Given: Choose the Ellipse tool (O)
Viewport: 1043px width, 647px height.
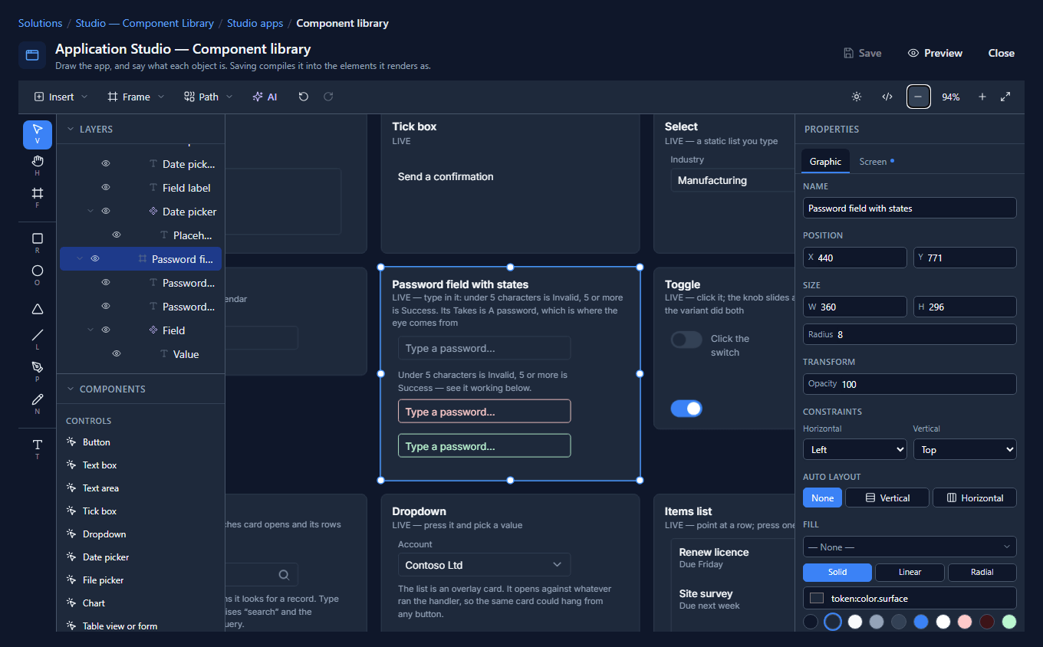Looking at the screenshot, I should tap(38, 275).
